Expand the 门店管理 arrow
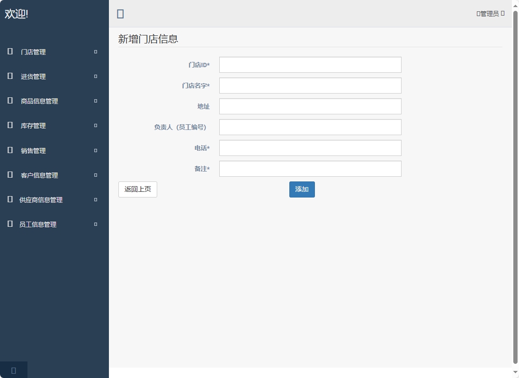The height and width of the screenshot is (378, 519). tap(96, 52)
